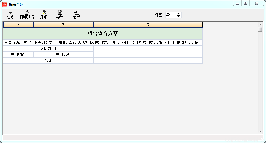
Task: Click the red app icon in title bar
Action: [5, 5]
